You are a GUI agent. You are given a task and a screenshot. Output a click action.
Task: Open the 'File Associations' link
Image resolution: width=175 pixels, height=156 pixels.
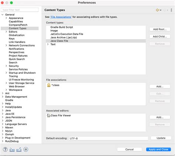click(61, 17)
